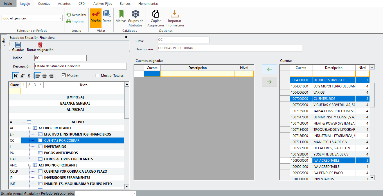Select the INVENTARIOS tree row
The height and width of the screenshot is (196, 383).
point(55,147)
